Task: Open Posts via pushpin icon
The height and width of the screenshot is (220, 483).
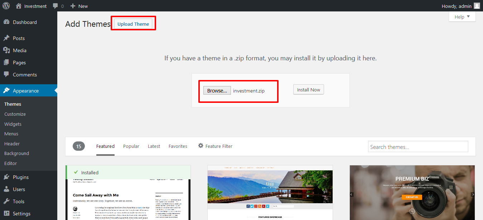Action: tap(6, 38)
